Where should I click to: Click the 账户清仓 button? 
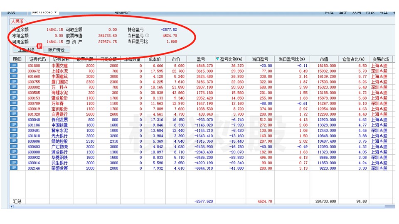click(x=56, y=50)
